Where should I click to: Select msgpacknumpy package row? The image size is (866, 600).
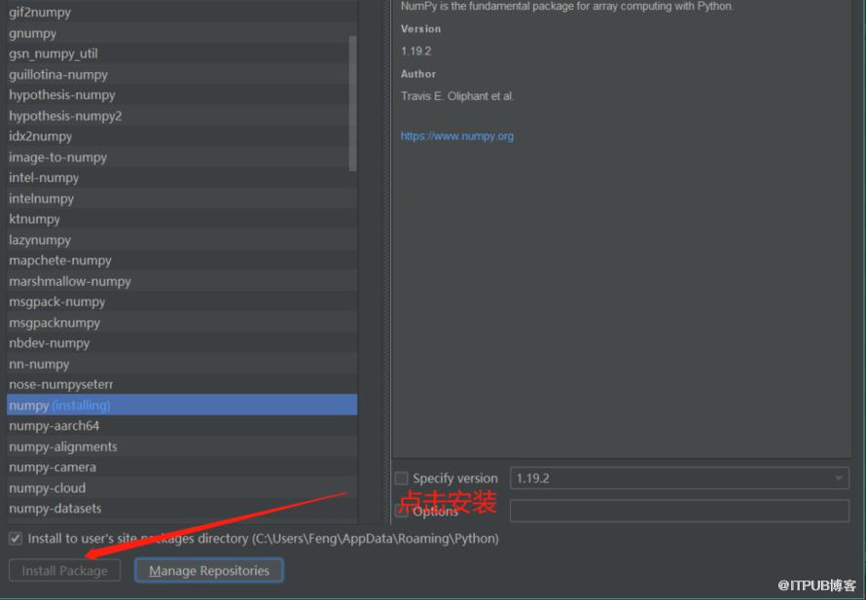182,323
